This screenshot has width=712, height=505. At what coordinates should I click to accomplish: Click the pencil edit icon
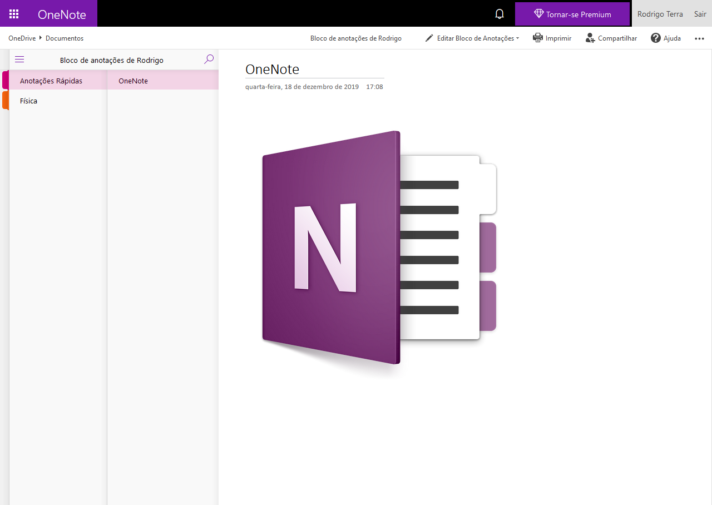pyautogui.click(x=429, y=38)
